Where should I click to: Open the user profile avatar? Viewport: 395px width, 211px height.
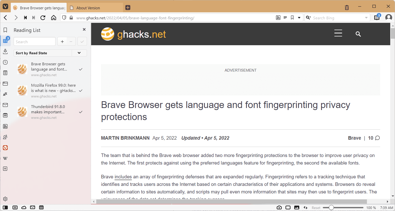coord(388,17)
